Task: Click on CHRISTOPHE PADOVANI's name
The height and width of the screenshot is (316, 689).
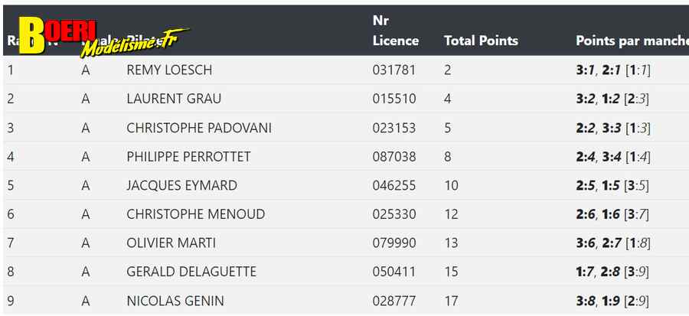Action: click(198, 128)
